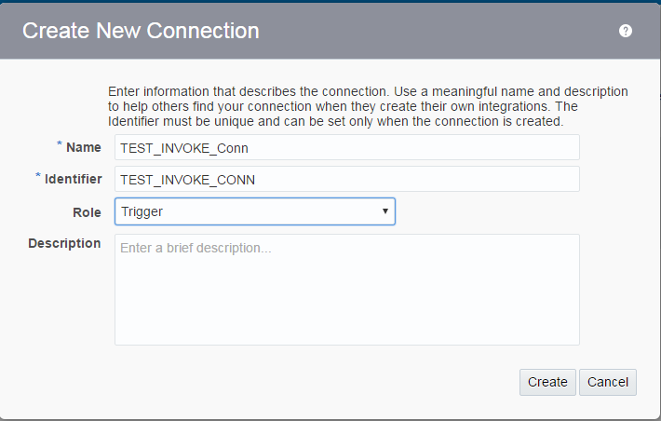Click the Role label
Image resolution: width=661 pixels, height=421 pixels.
coord(87,211)
